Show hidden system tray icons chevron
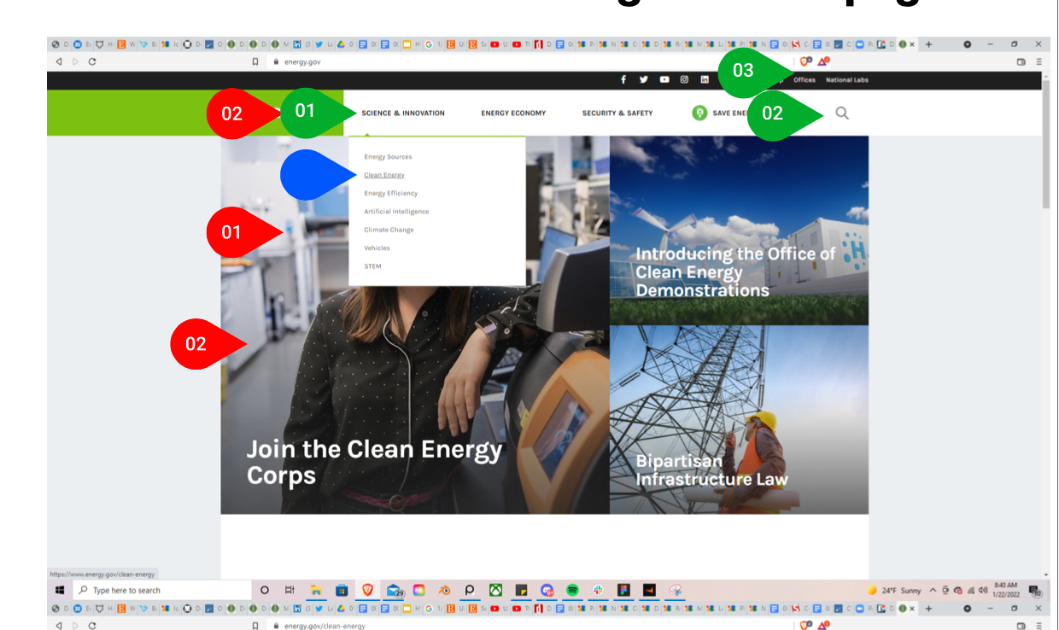Image resolution: width=1059 pixels, height=630 pixels. [x=933, y=591]
